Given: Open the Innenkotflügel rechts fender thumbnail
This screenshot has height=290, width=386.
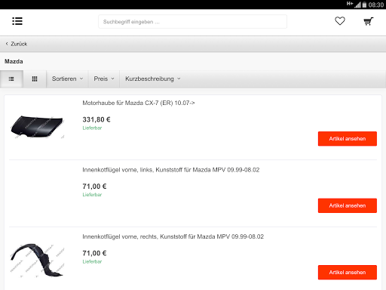Looking at the screenshot, I should tap(37, 260).
